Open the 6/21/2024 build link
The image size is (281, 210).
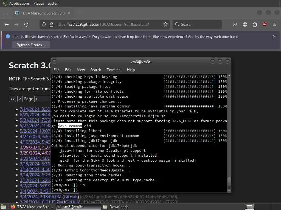35,115
